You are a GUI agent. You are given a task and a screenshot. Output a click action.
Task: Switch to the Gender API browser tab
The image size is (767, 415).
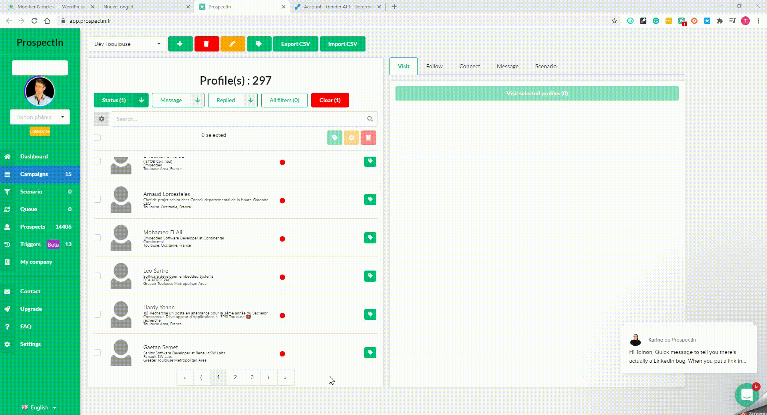click(x=338, y=7)
